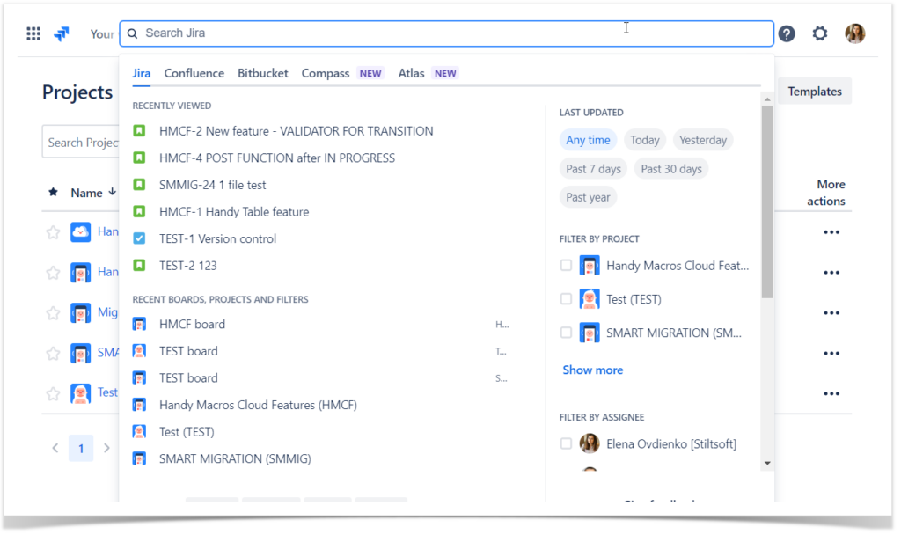
Task: Check the assignee filter for Elena Ovdienko
Action: (x=567, y=443)
